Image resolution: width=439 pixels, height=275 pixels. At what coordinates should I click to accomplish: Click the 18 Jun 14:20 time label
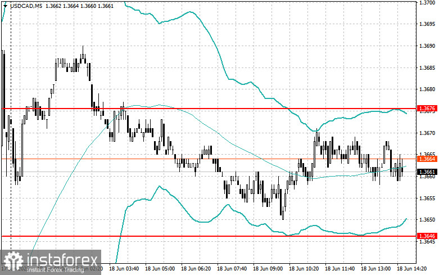tap(411, 269)
